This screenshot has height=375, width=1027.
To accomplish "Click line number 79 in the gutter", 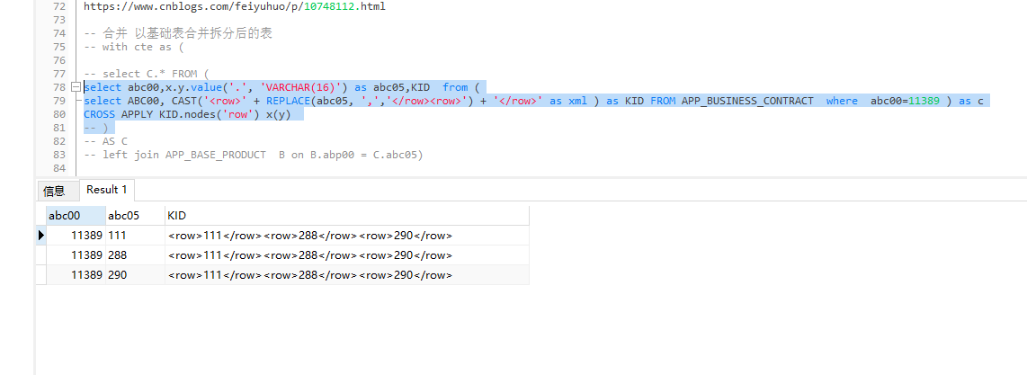I will (x=58, y=101).
